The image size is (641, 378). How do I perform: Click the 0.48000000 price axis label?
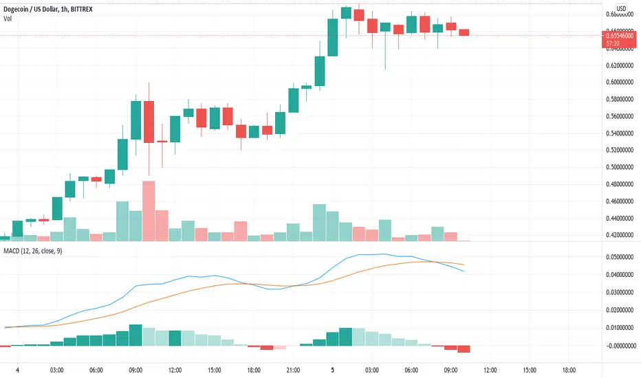[619, 184]
